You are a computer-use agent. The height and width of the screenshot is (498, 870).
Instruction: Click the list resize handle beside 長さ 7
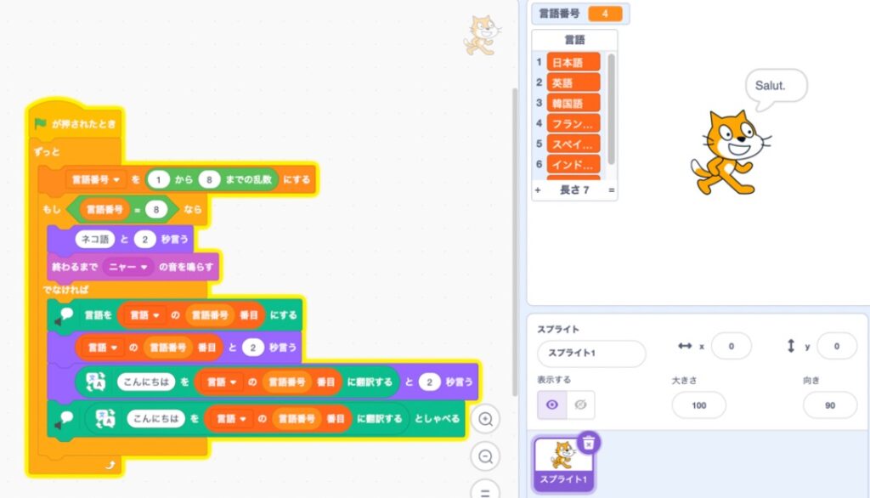612,190
